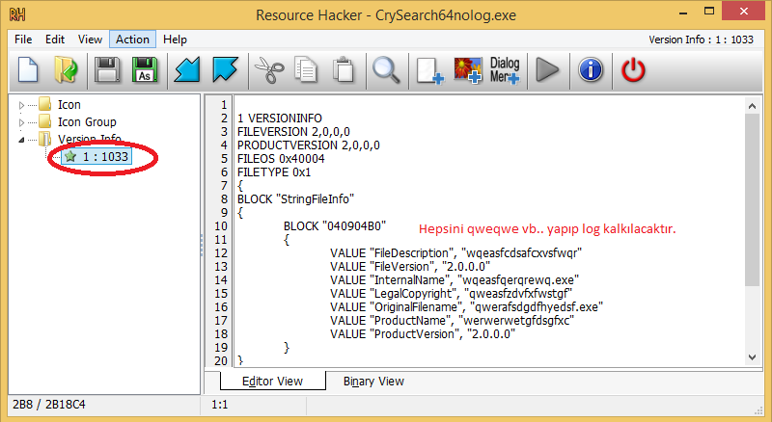Click the Version Info : 1 : 1033 label

(x=701, y=40)
